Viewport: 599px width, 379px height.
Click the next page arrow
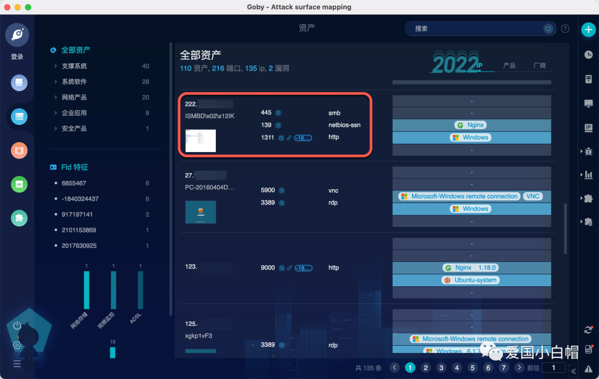pyautogui.click(x=519, y=367)
